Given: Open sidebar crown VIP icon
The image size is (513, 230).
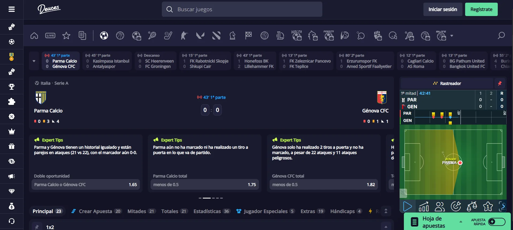Looking at the screenshot, I should click(12, 131).
